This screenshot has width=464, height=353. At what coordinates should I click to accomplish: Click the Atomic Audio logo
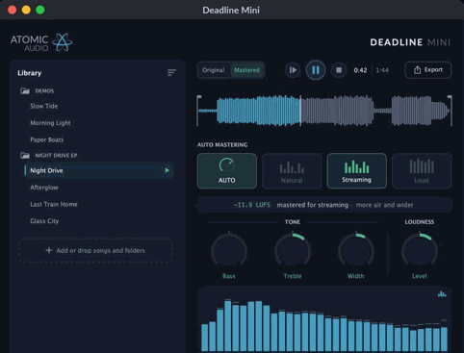[x=41, y=42]
